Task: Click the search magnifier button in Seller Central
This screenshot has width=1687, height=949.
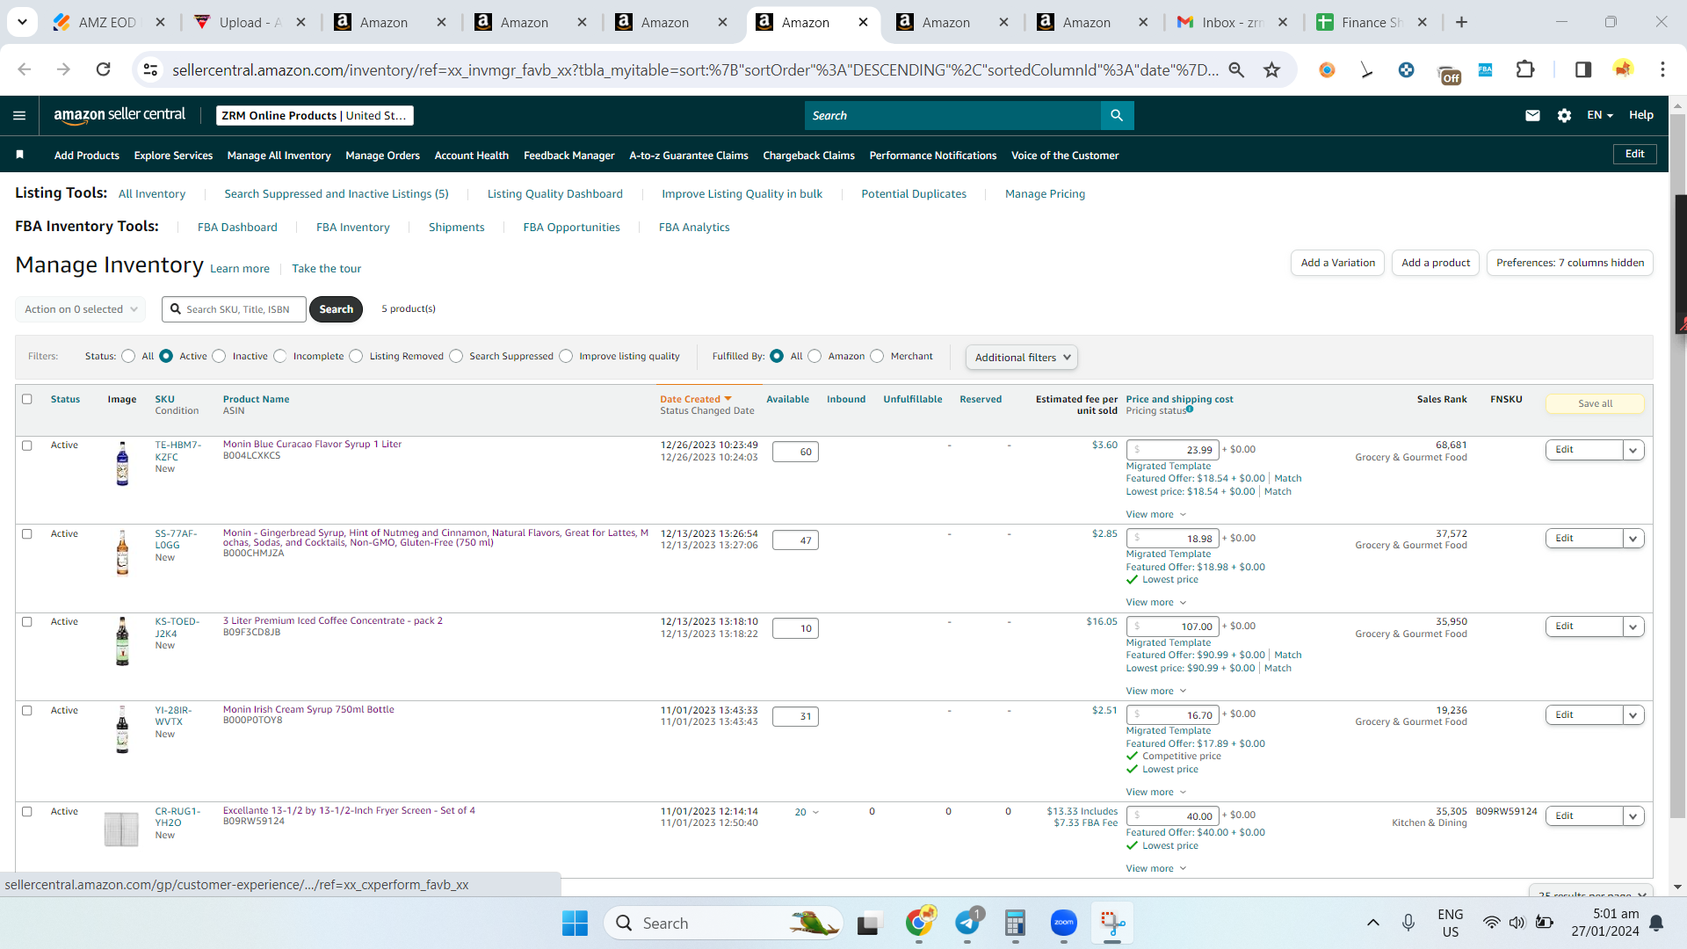Action: coord(1117,115)
